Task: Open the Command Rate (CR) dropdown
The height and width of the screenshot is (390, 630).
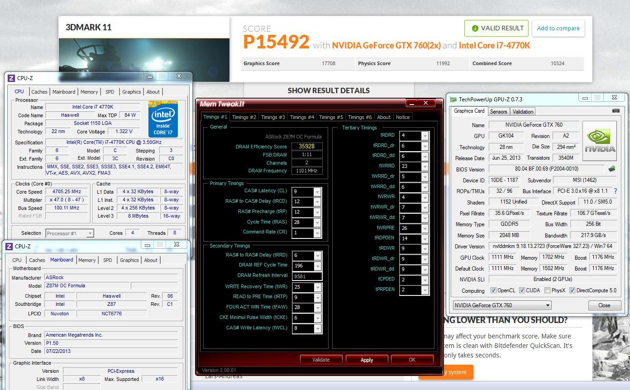Action: 317,233
